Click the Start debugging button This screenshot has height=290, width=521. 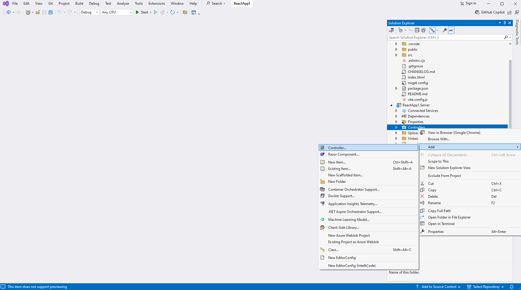(142, 12)
